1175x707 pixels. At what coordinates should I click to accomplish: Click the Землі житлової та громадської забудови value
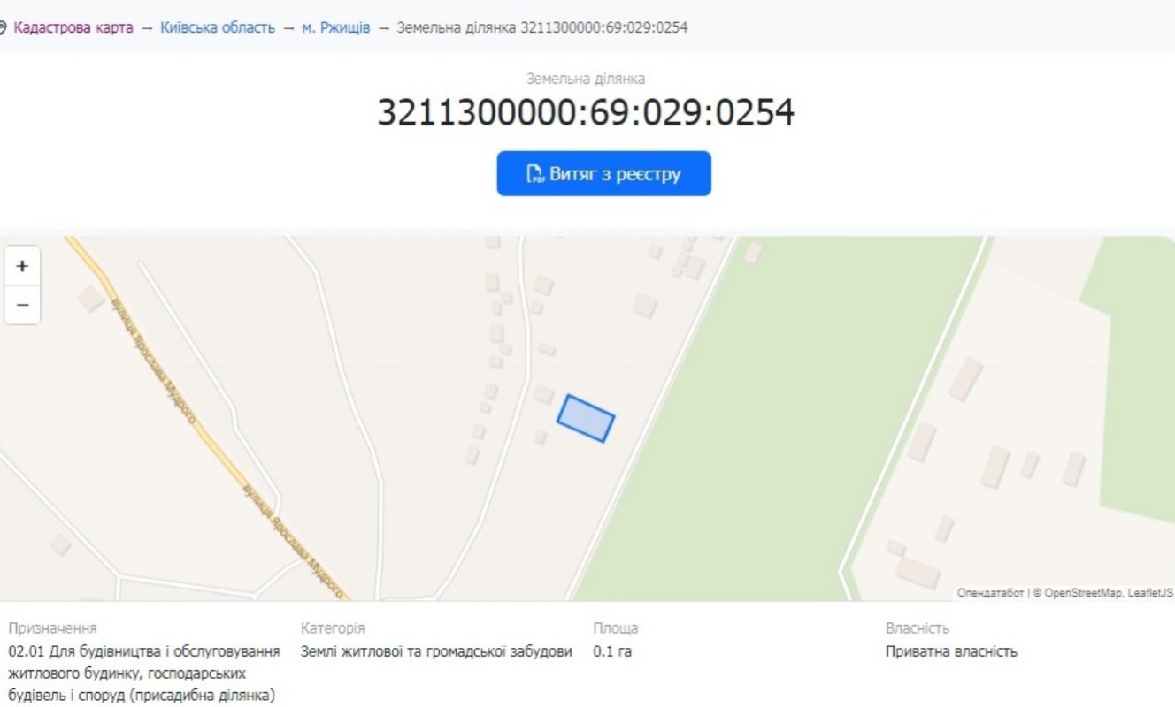click(x=436, y=651)
